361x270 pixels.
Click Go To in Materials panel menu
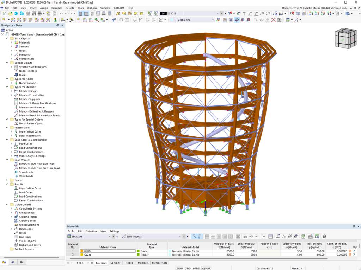[x=71, y=231]
